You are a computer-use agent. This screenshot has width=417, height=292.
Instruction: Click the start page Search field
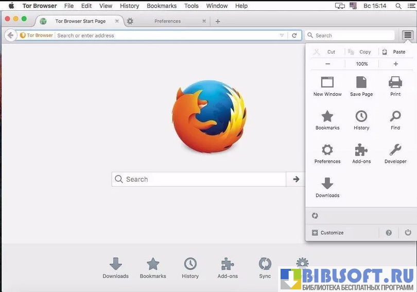[199, 179]
